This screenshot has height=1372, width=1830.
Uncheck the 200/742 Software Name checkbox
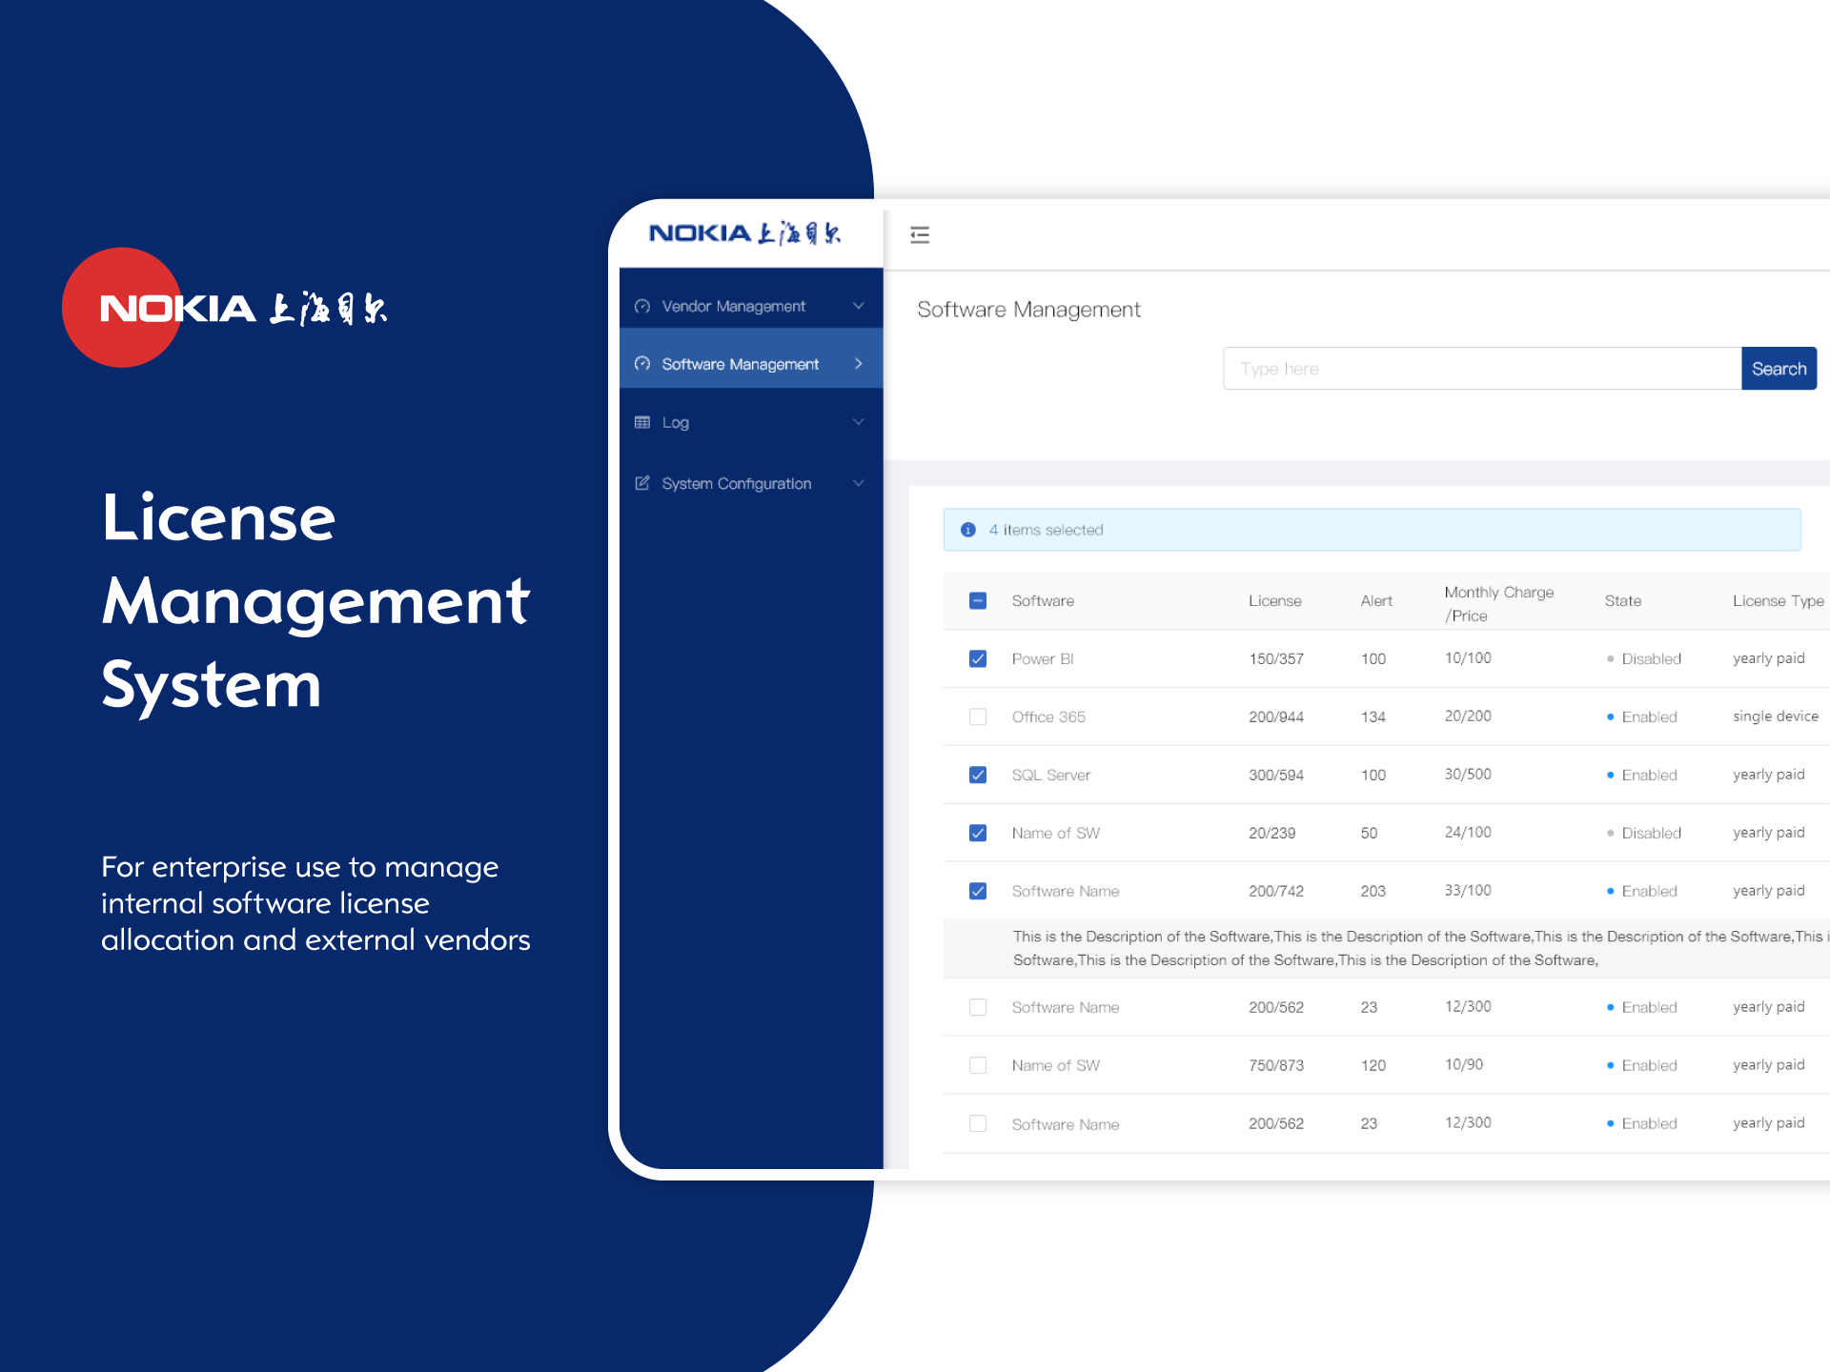pyautogui.click(x=978, y=891)
